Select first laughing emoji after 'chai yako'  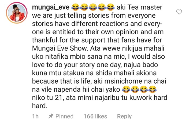pos(126,89)
